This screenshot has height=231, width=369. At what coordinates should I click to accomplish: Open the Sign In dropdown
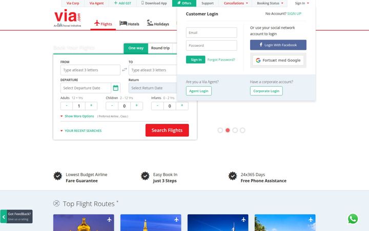click(302, 3)
